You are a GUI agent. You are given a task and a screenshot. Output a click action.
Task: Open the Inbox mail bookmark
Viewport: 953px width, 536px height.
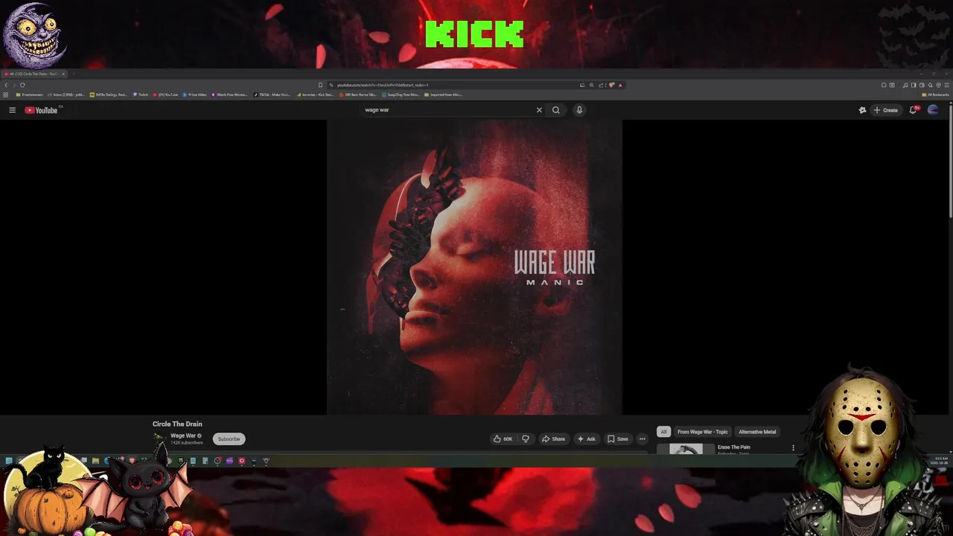tap(66, 95)
